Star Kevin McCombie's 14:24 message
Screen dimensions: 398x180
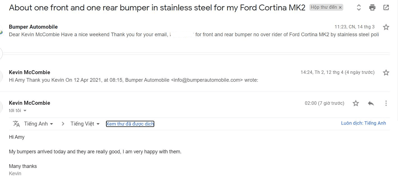pyautogui.click(x=386, y=72)
